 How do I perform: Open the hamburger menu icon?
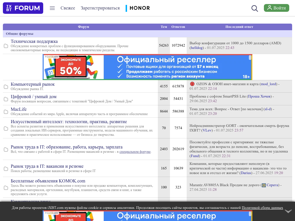[x=52, y=8]
